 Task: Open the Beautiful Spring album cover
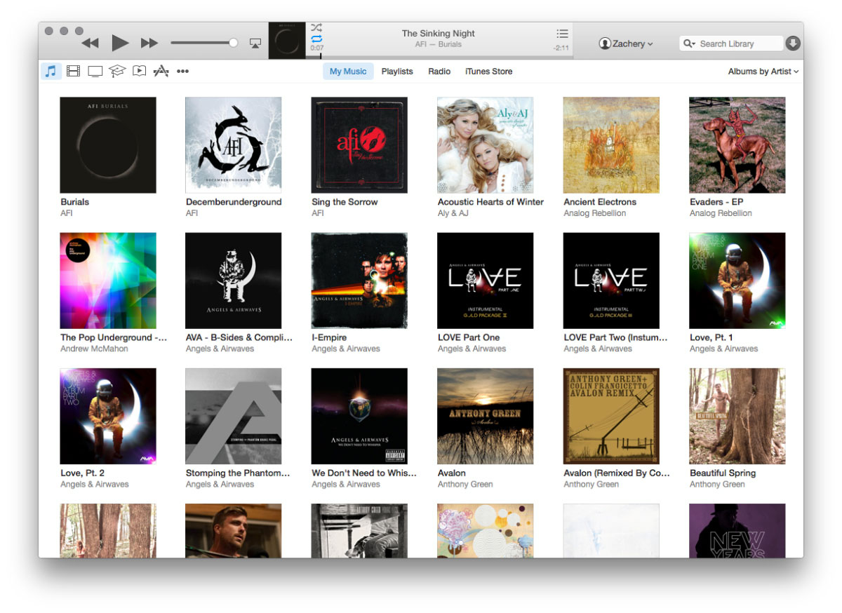point(737,416)
